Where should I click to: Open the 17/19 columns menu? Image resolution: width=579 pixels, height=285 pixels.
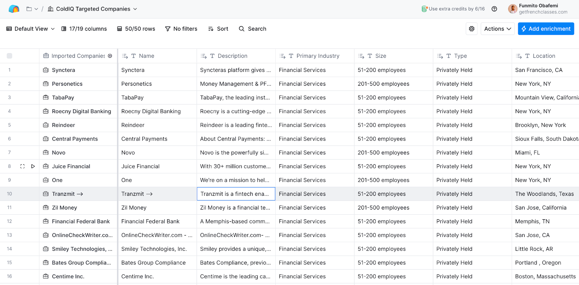point(84,29)
